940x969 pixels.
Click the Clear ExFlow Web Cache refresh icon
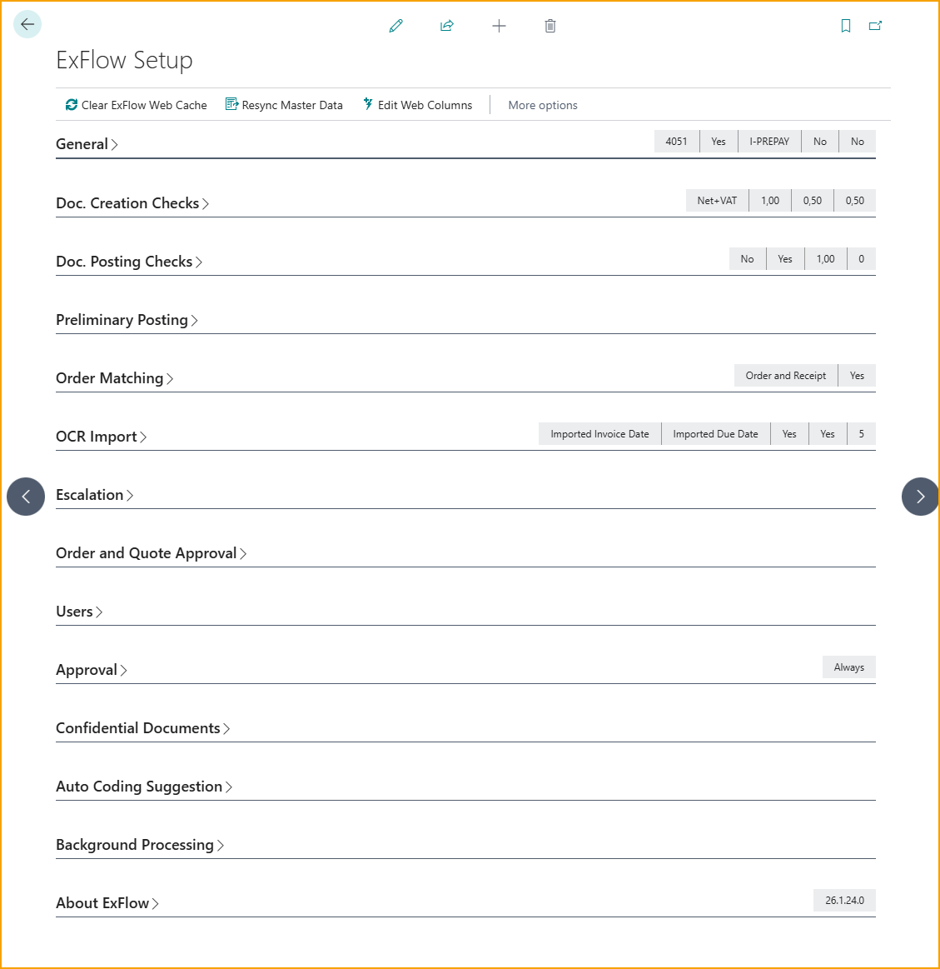point(71,105)
